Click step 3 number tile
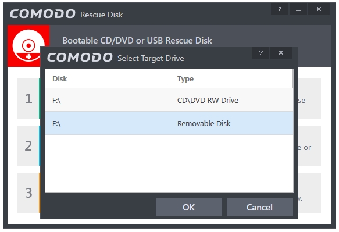This screenshot has height=232, width=339. click(28, 192)
